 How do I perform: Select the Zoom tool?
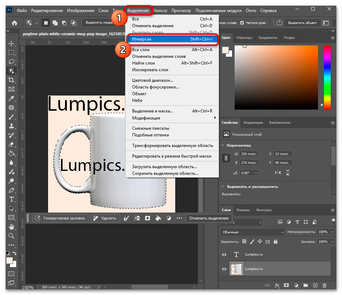tap(11, 236)
